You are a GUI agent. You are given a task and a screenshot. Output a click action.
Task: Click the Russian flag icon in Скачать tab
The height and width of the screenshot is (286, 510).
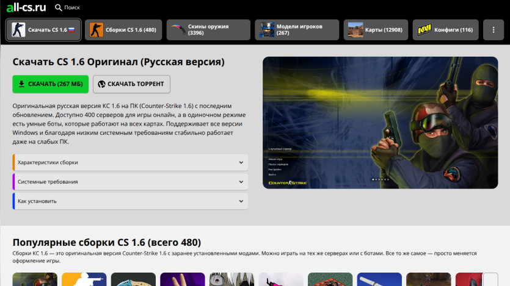click(x=71, y=30)
